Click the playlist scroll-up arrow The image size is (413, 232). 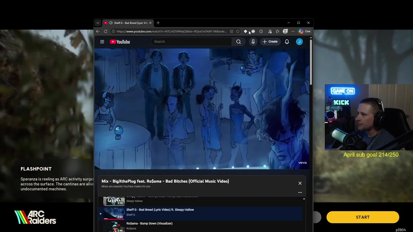304,199
